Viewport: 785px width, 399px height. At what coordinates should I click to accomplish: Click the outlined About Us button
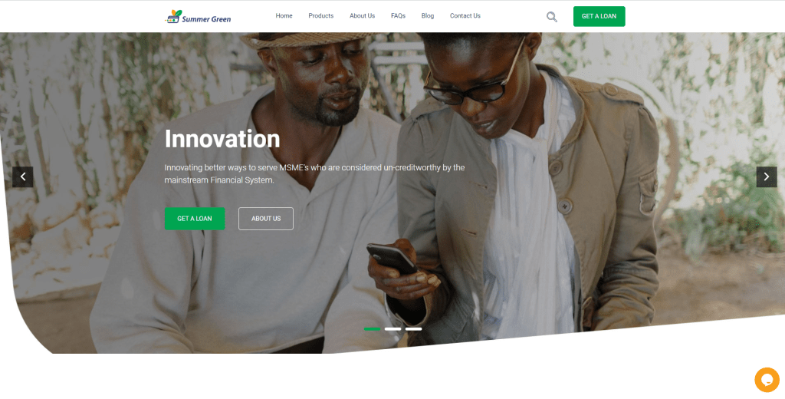pos(266,219)
